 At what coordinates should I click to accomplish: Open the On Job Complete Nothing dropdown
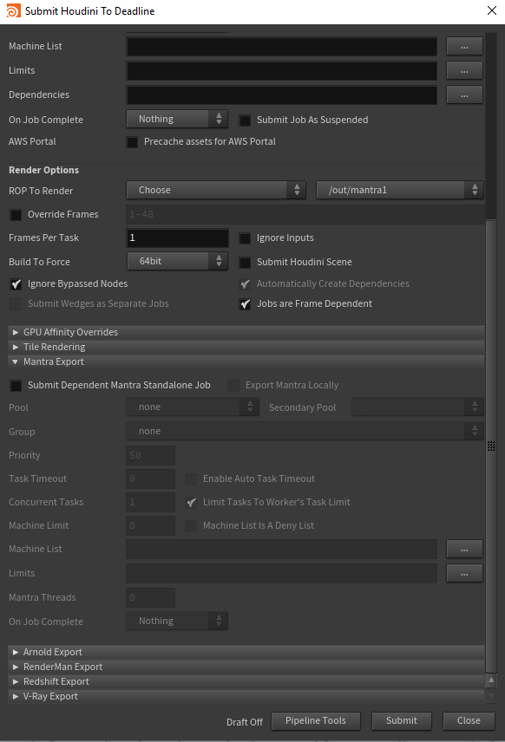(x=177, y=119)
